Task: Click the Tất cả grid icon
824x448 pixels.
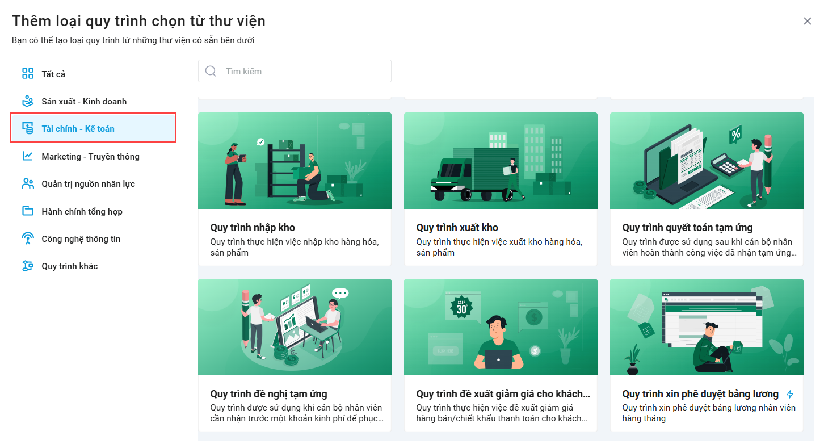Action: click(x=28, y=74)
